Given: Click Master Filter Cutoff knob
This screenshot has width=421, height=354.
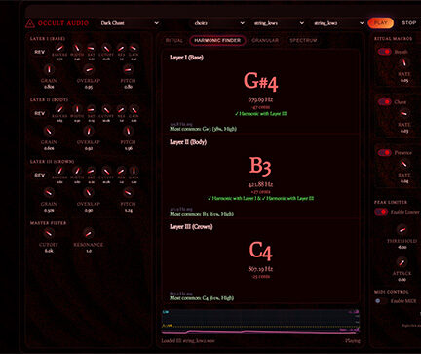Looking at the screenshot, I should tap(49, 233).
